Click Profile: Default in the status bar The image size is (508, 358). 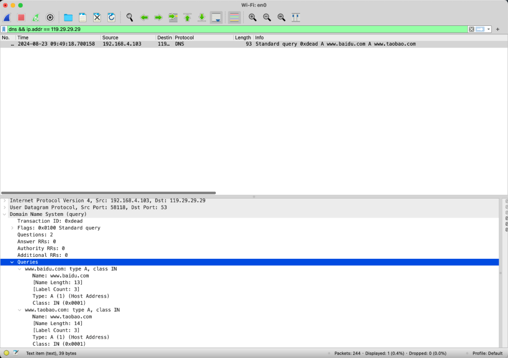(x=487, y=353)
